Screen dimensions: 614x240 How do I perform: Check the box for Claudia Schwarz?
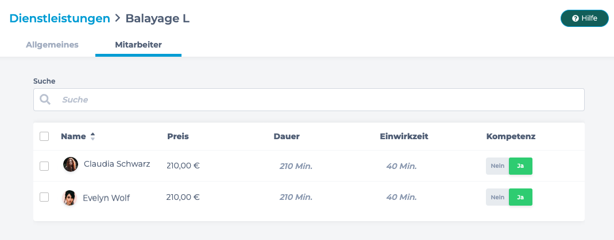coord(44,166)
